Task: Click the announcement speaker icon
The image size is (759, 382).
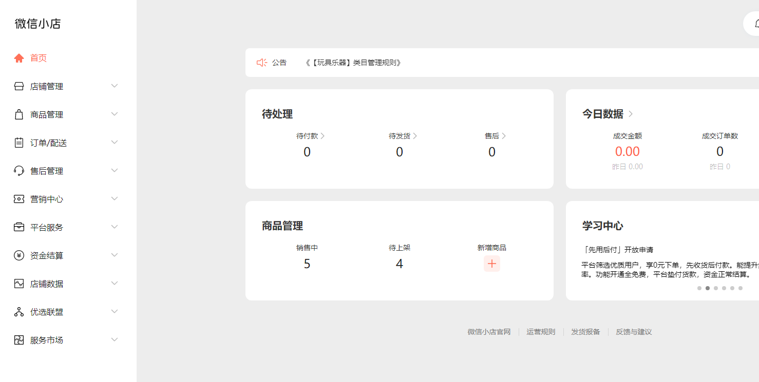Action: point(262,63)
